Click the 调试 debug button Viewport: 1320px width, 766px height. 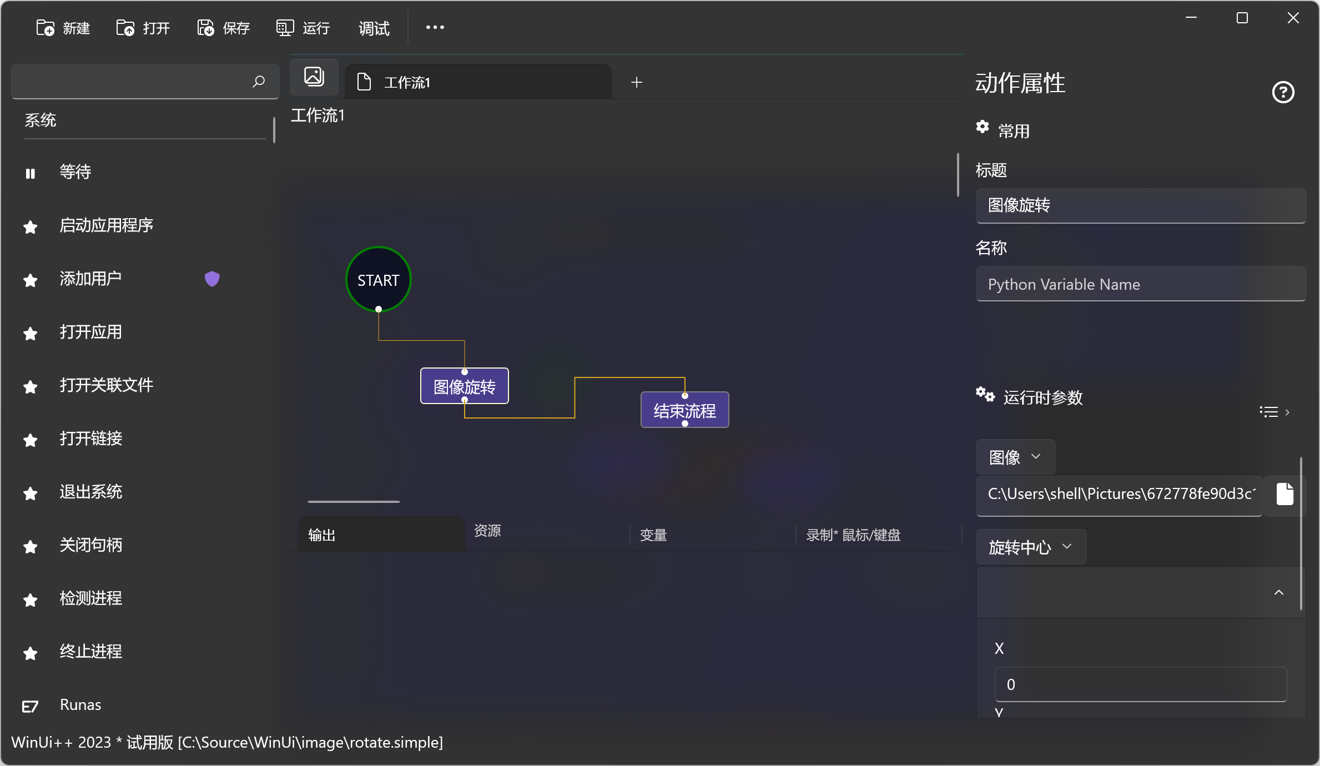tap(374, 28)
